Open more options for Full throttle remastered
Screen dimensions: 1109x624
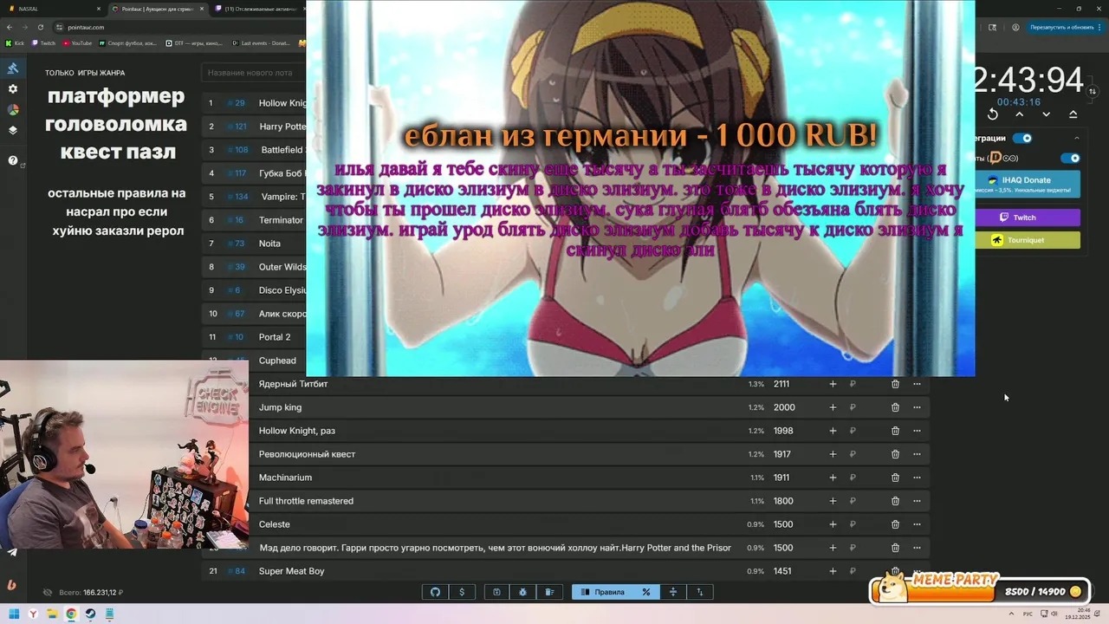pos(917,501)
